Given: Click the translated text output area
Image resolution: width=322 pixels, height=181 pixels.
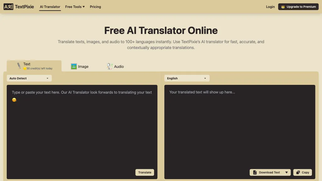Looking at the screenshot, I should click(x=240, y=126).
